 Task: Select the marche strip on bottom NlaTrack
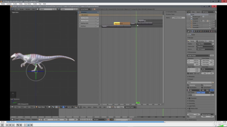[116, 26]
